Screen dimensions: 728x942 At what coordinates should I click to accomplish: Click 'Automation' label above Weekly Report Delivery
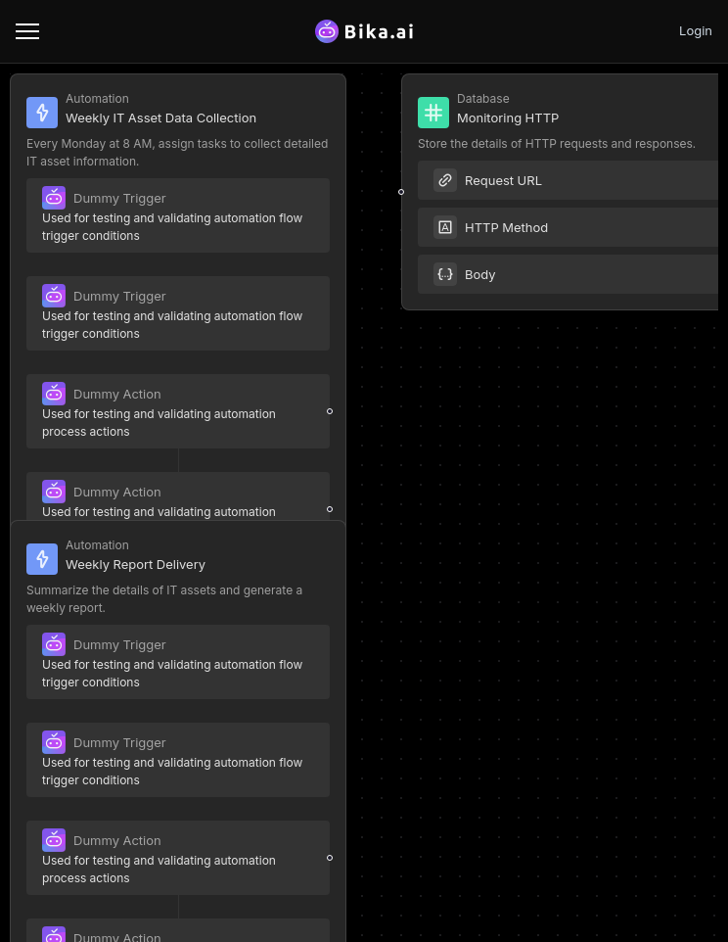pyautogui.click(x=97, y=544)
